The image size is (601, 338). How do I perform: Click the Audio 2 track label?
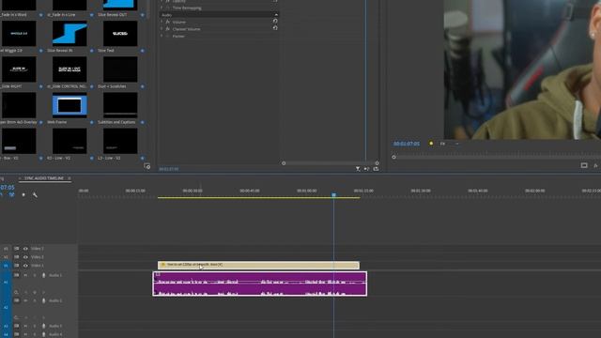click(x=55, y=300)
